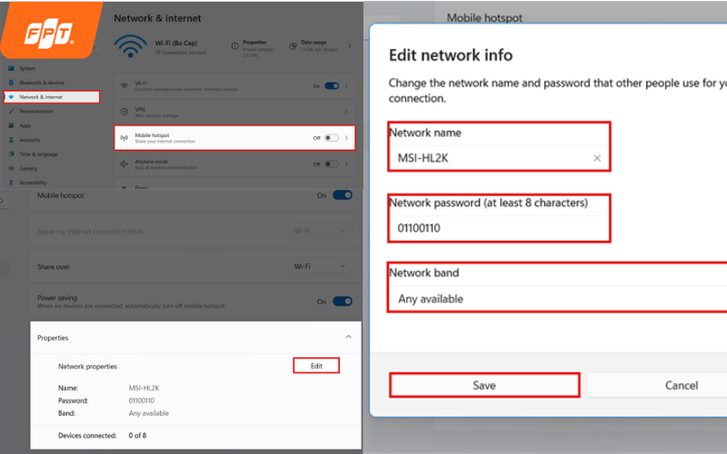This screenshot has width=727, height=454.
Task: Click the Edit button for network properties
Action: pyautogui.click(x=316, y=366)
